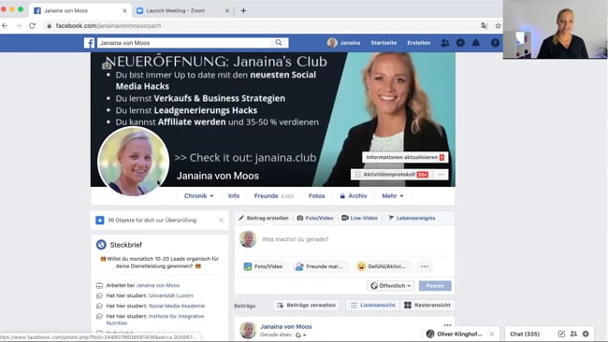
Task: Open the Archiv tab
Action: [x=354, y=196]
